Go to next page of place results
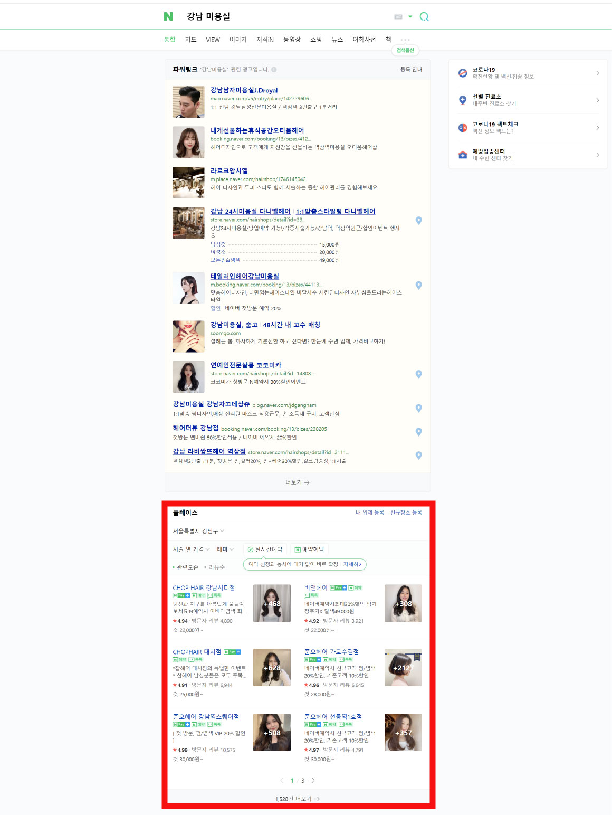Image resolution: width=612 pixels, height=815 pixels. tap(313, 781)
